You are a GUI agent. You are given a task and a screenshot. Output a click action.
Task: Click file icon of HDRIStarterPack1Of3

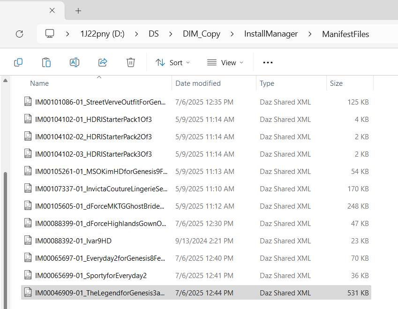(28, 119)
